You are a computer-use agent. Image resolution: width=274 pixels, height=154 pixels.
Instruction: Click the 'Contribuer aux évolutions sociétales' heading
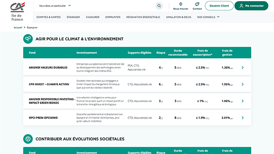(80, 139)
